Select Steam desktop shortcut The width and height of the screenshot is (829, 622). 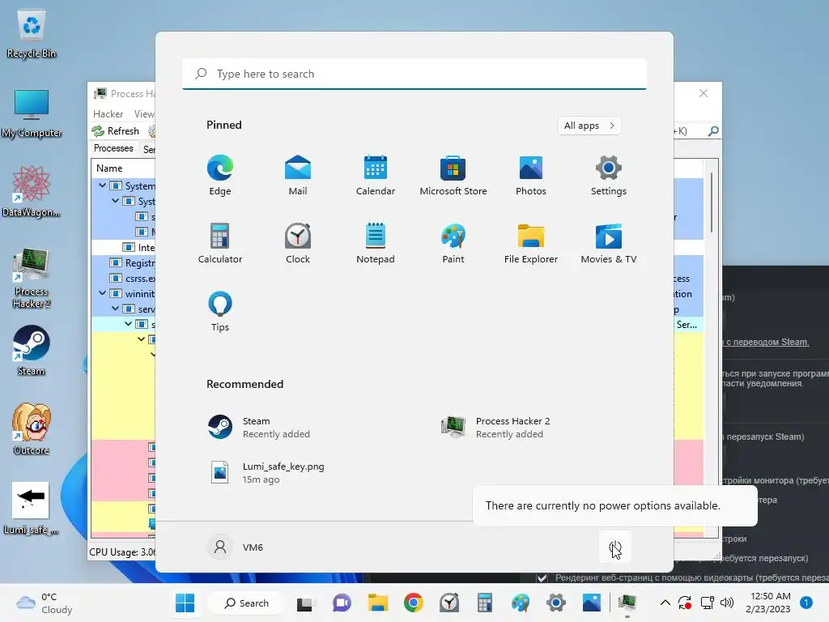coord(32,350)
